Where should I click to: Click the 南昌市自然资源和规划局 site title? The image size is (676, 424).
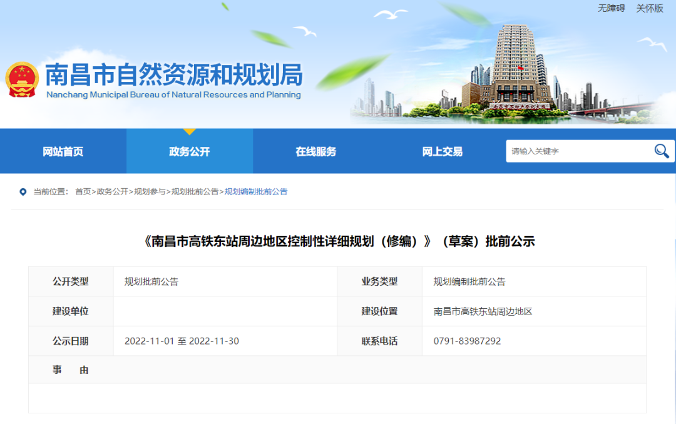(174, 76)
